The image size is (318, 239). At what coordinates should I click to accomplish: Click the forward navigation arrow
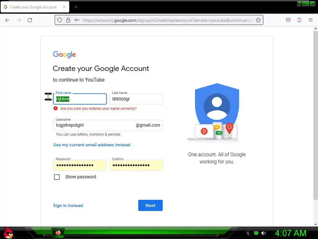[19, 20]
